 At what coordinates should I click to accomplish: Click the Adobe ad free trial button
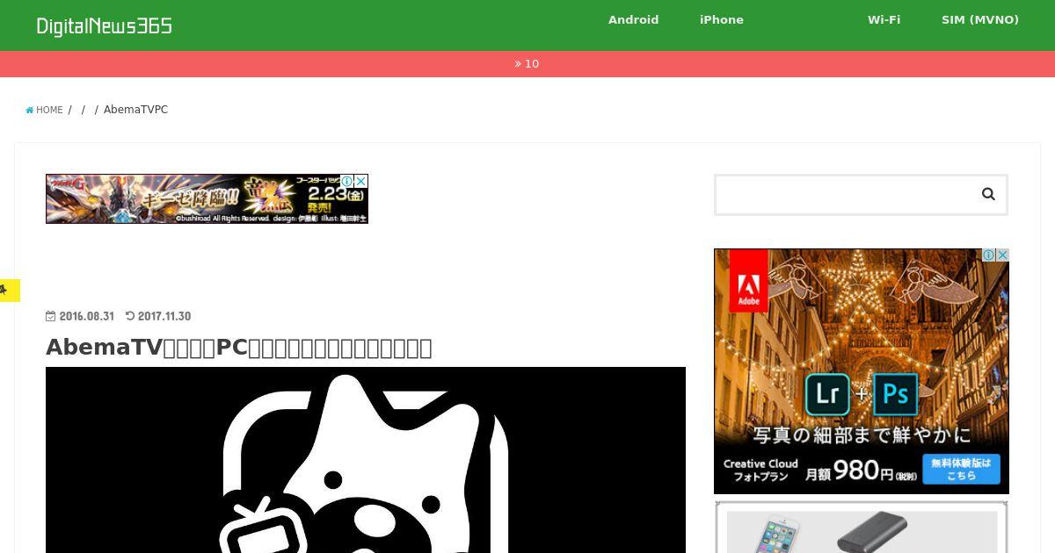961,469
